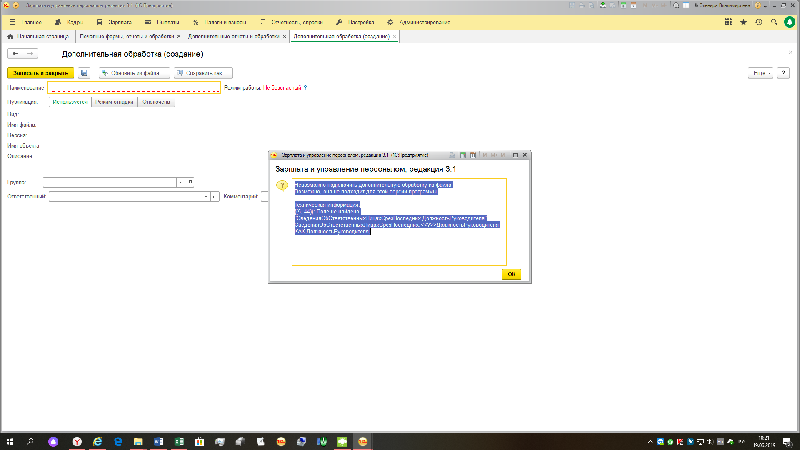
Task: Toggle the split panel layout icon
Action: 686,5
